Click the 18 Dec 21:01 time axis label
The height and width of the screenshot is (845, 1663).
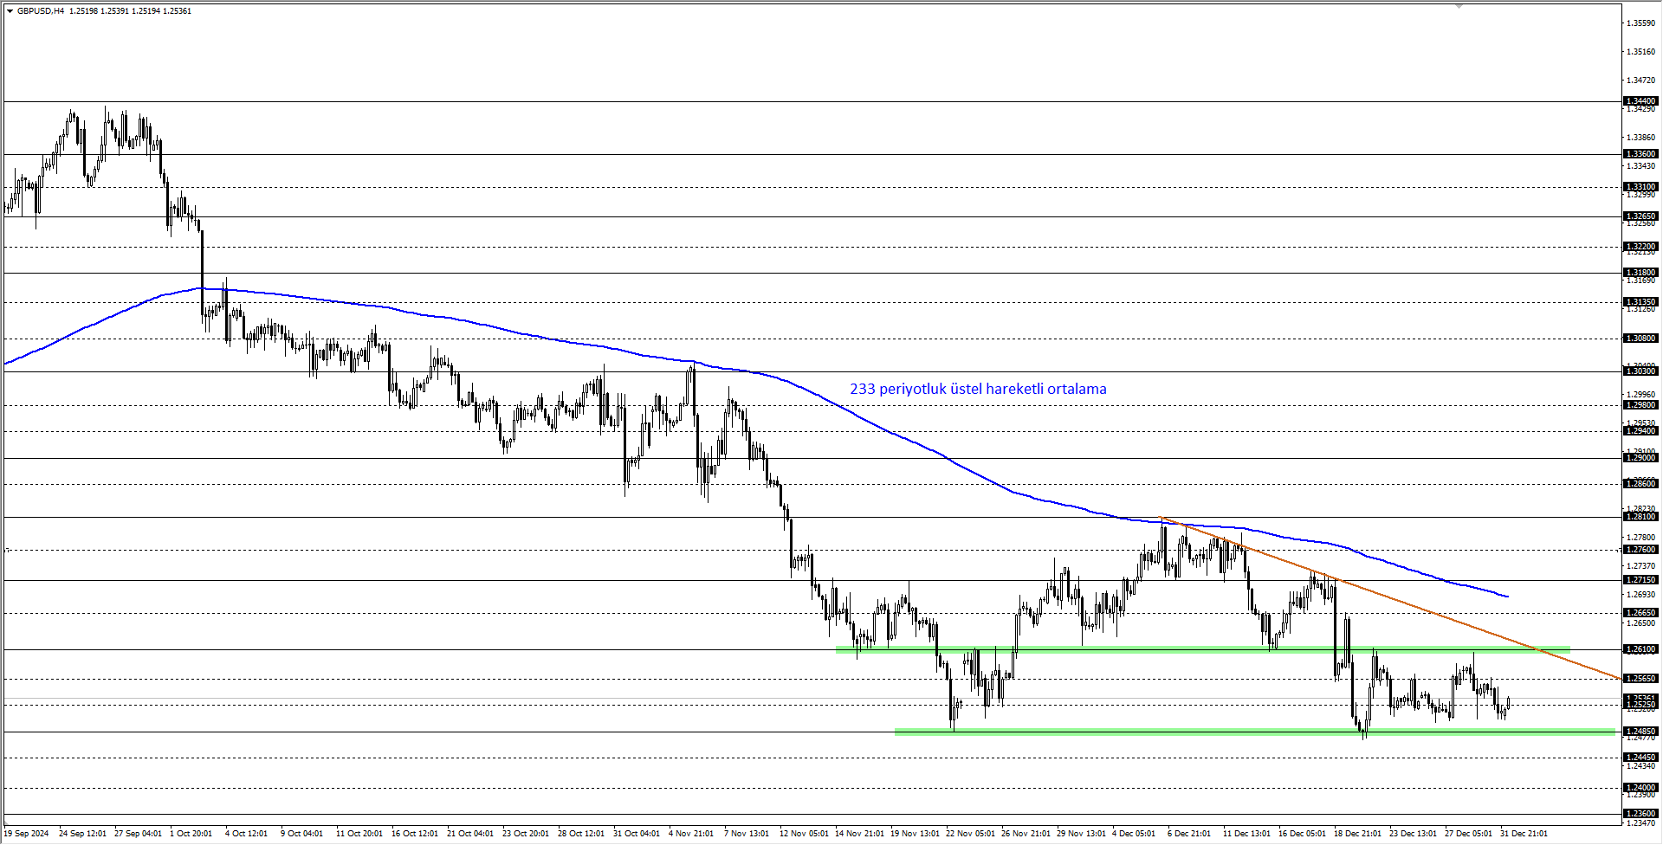(1358, 834)
